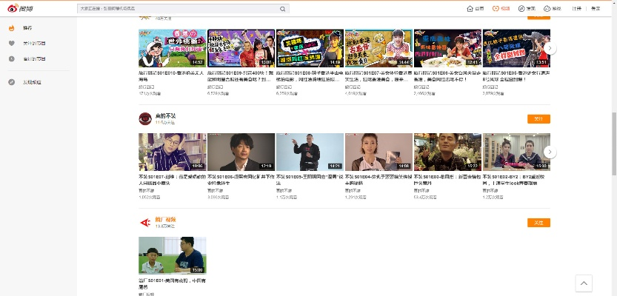Click the back-to-top arrow button
Screen dimensions: 617x296
[x=584, y=283]
